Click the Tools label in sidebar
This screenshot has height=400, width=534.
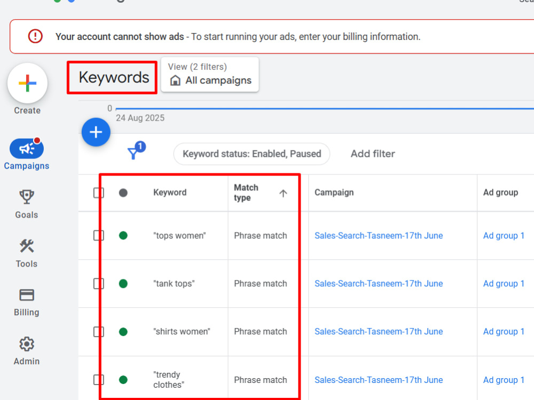coord(27,263)
